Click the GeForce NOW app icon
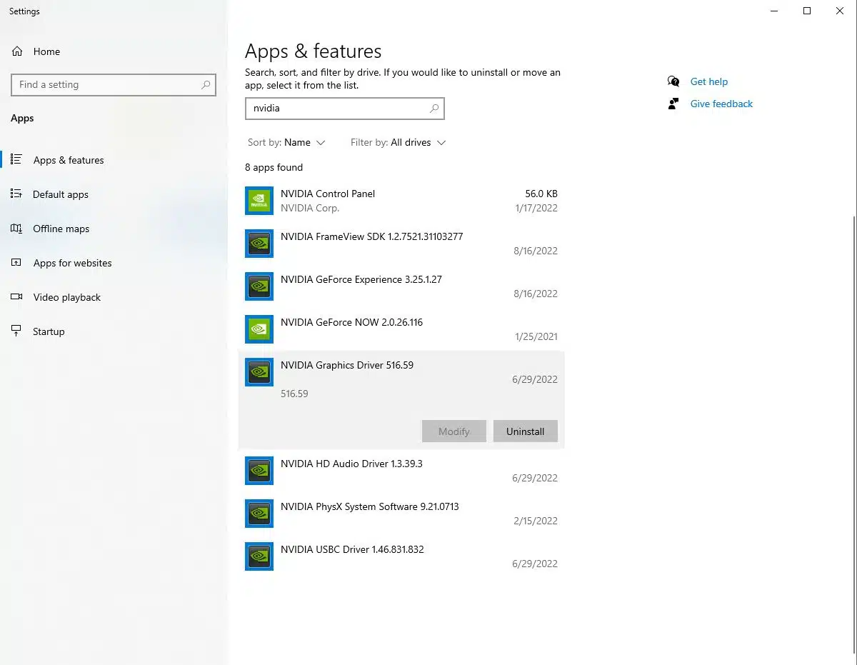Screen dimensions: 857x665 coord(259,329)
